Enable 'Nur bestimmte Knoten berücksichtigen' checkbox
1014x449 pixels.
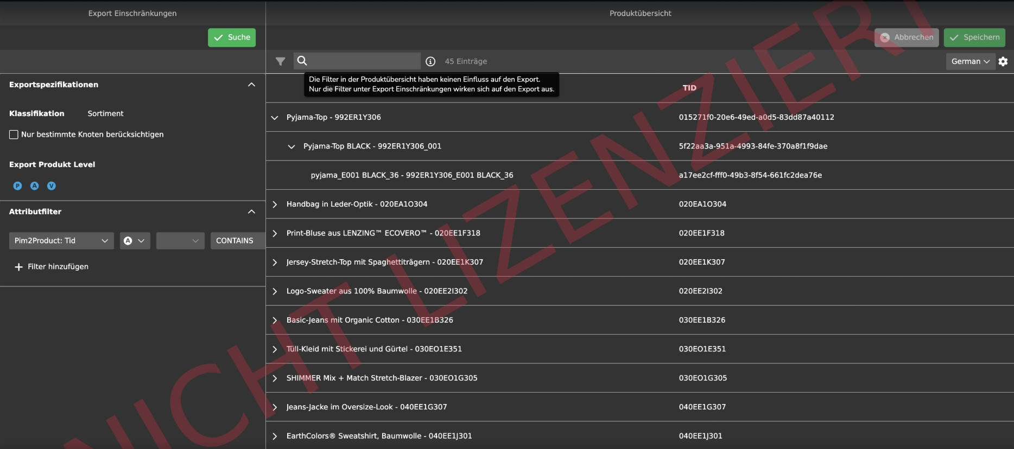[x=14, y=134]
